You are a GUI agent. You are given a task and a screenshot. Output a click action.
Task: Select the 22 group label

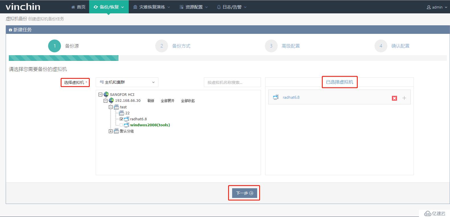pos(127,113)
